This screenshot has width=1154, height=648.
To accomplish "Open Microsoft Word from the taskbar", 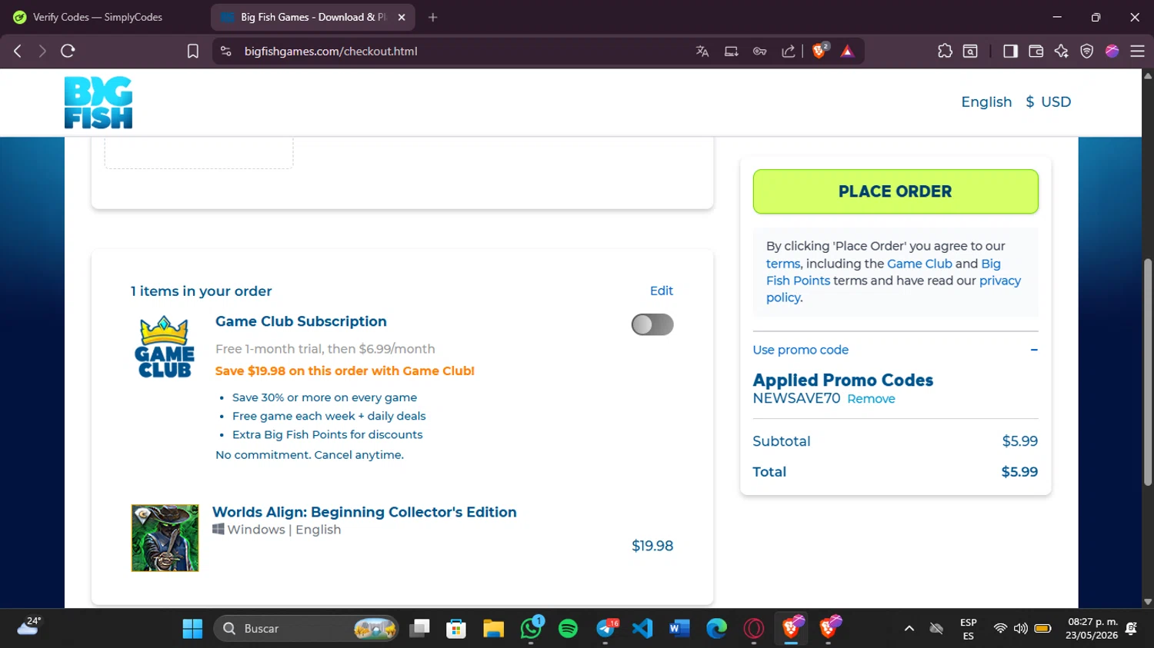I will [679, 629].
